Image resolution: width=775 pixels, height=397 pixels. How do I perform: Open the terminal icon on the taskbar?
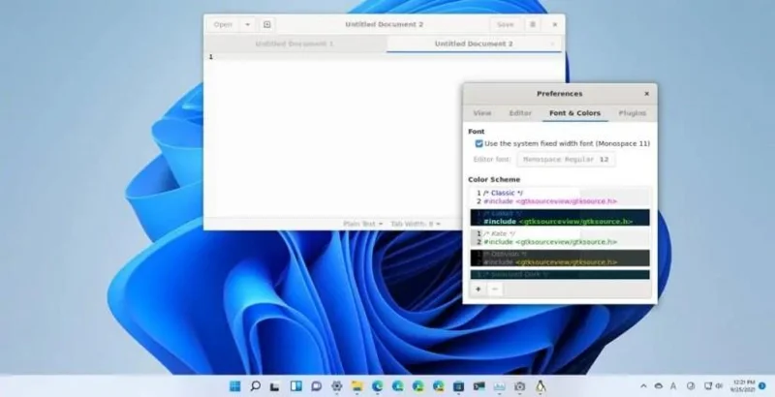(x=479, y=386)
